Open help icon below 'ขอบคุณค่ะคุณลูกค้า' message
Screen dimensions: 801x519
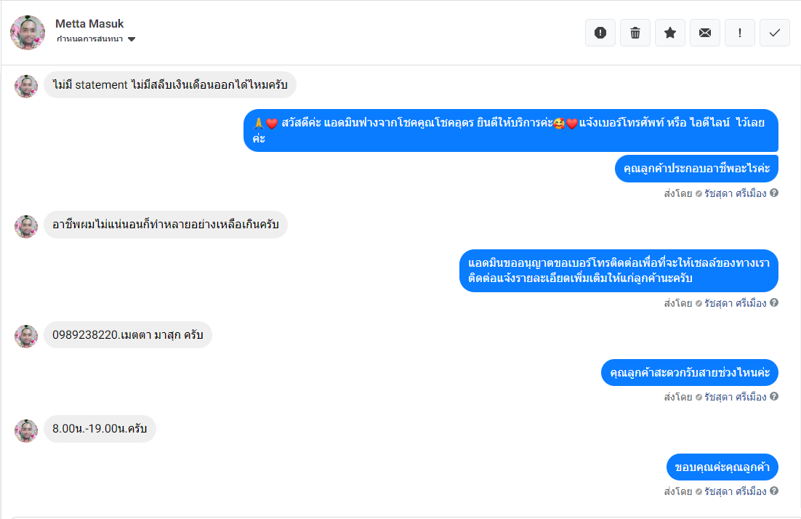click(x=774, y=491)
